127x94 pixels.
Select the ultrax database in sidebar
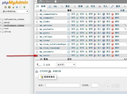coord(7,32)
